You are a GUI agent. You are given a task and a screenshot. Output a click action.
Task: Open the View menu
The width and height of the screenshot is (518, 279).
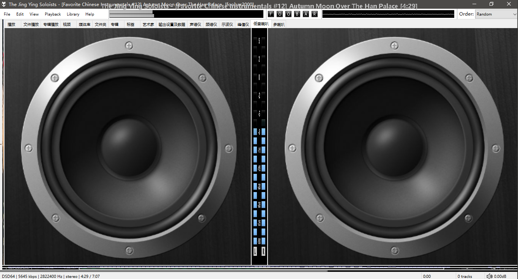[34, 14]
